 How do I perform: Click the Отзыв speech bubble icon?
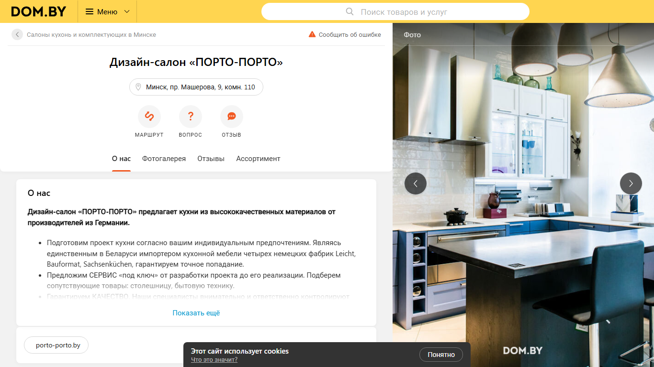tap(232, 117)
